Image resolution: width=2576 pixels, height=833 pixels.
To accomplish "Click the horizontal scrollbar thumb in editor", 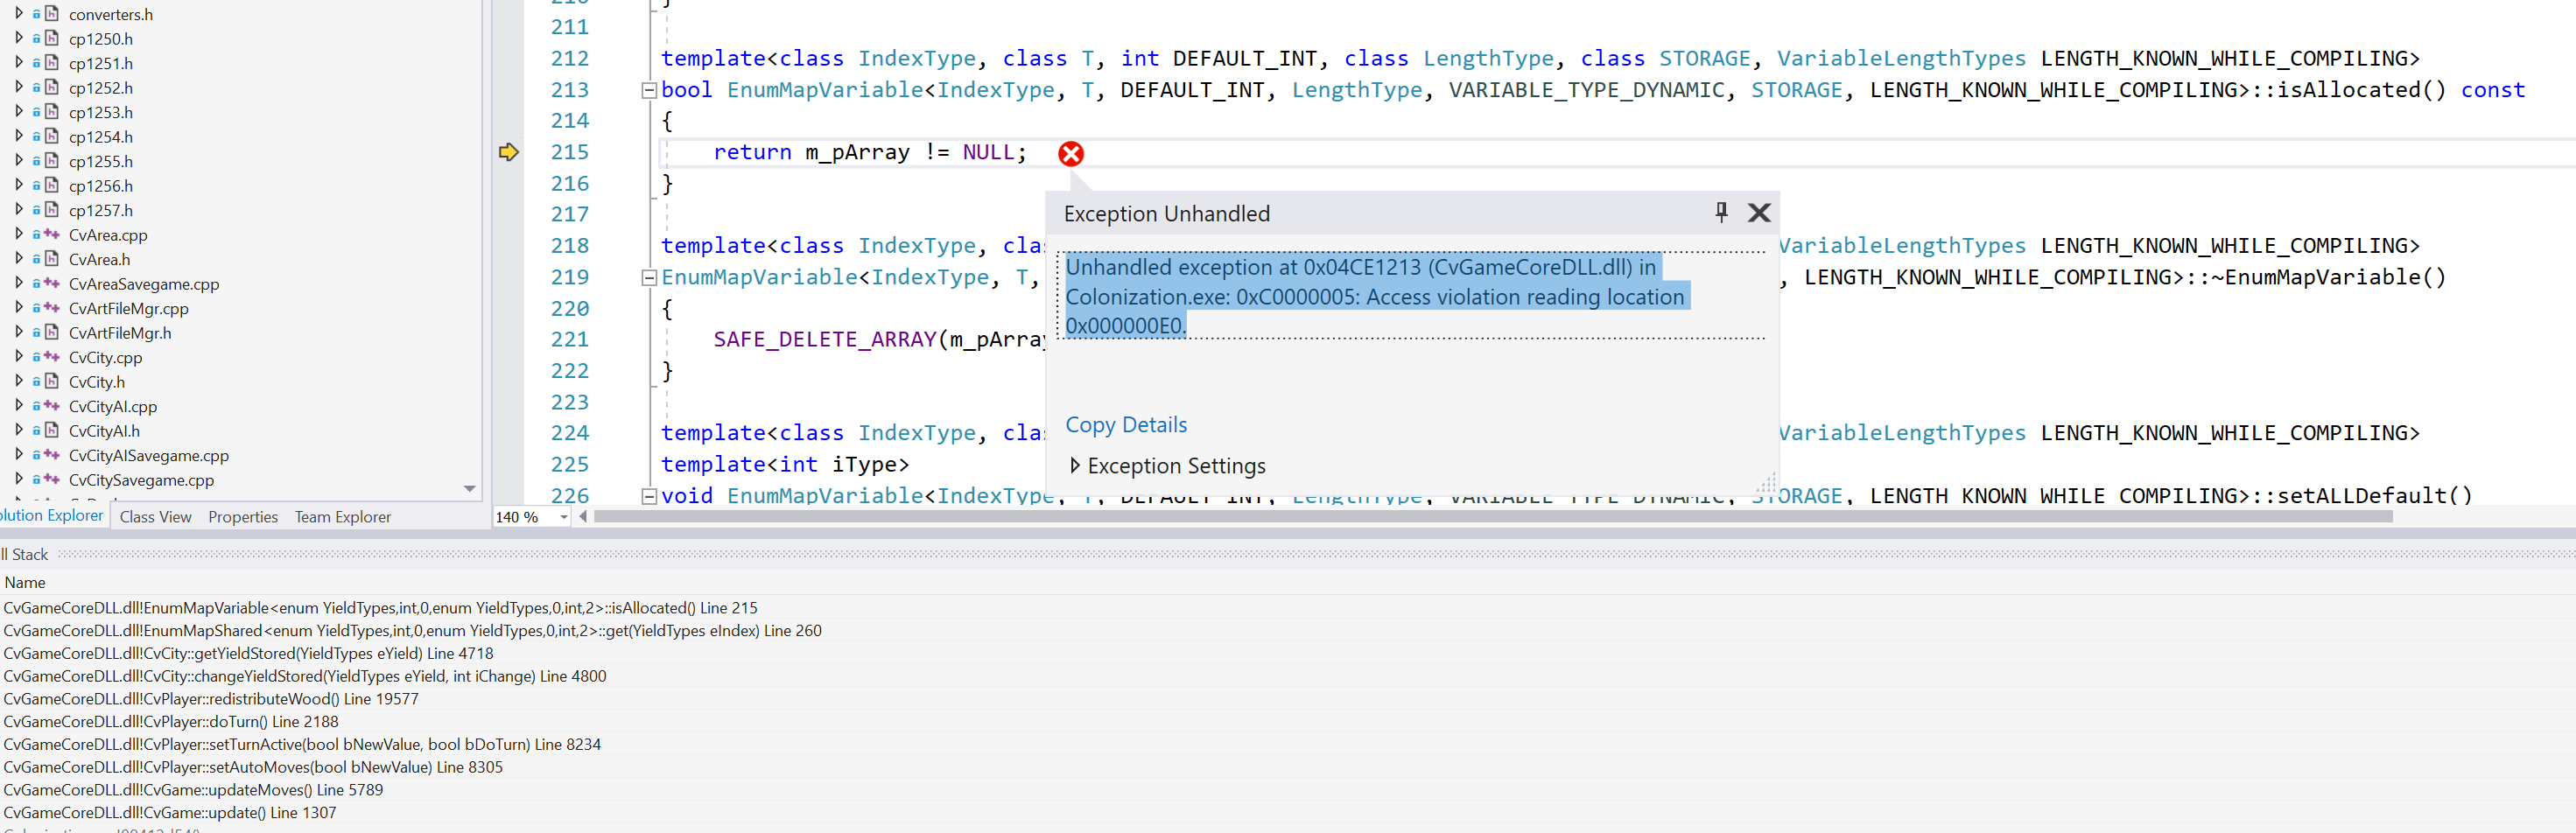I will pyautogui.click(x=1493, y=517).
